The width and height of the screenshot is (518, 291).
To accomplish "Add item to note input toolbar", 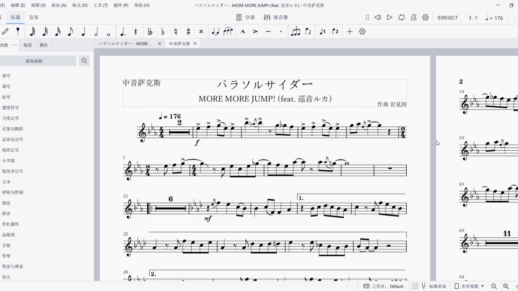I will pos(350,32).
